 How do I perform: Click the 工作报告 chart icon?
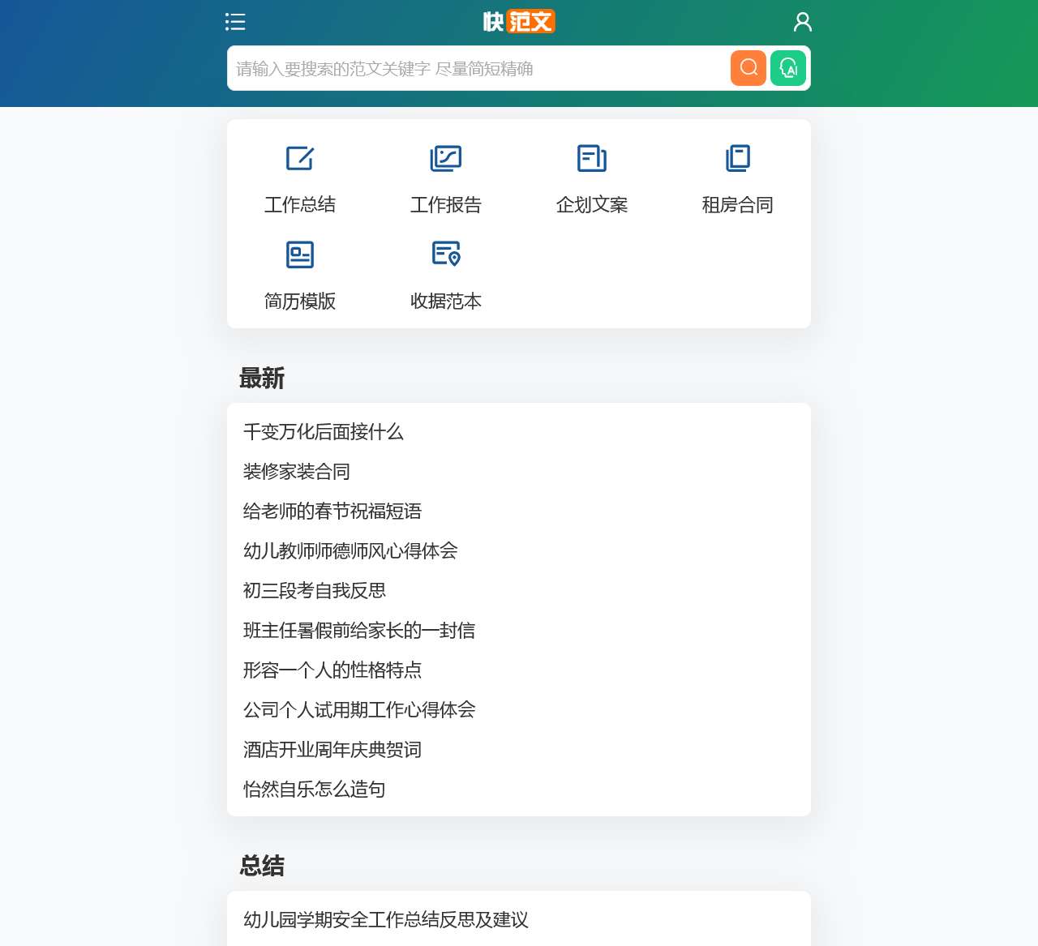446,158
